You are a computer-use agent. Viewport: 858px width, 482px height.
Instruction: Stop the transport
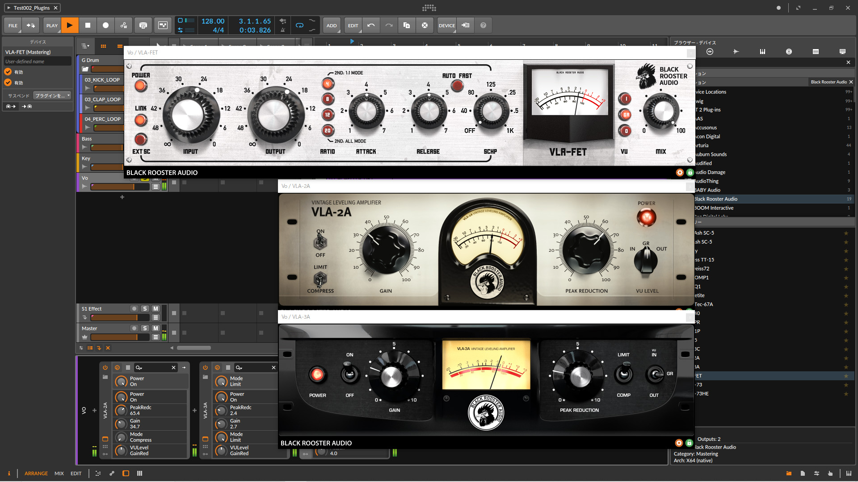click(88, 25)
